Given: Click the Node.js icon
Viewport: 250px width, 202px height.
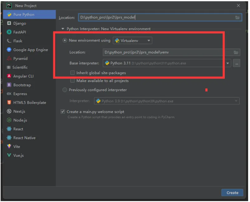Looking at the screenshot, I should 9,120.
